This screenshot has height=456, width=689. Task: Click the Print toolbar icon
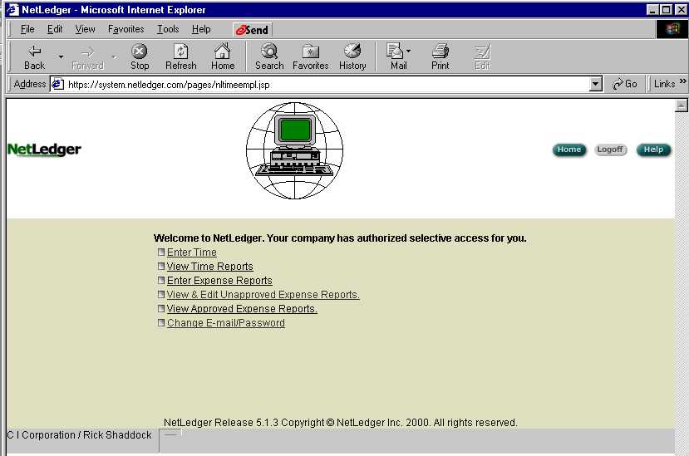[440, 51]
